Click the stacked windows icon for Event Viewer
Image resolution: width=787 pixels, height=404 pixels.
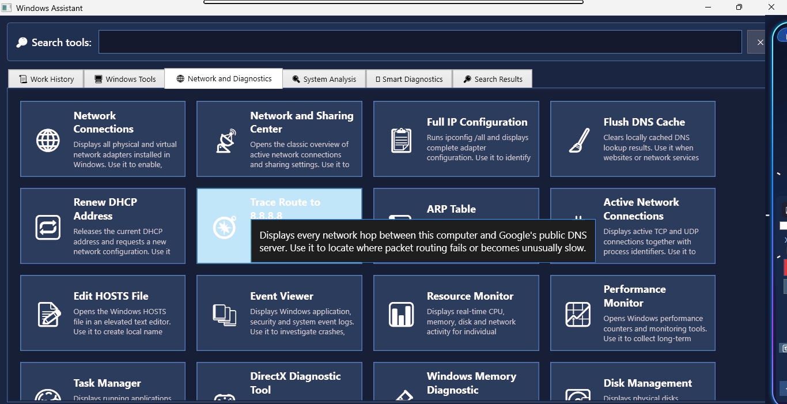pyautogui.click(x=225, y=314)
